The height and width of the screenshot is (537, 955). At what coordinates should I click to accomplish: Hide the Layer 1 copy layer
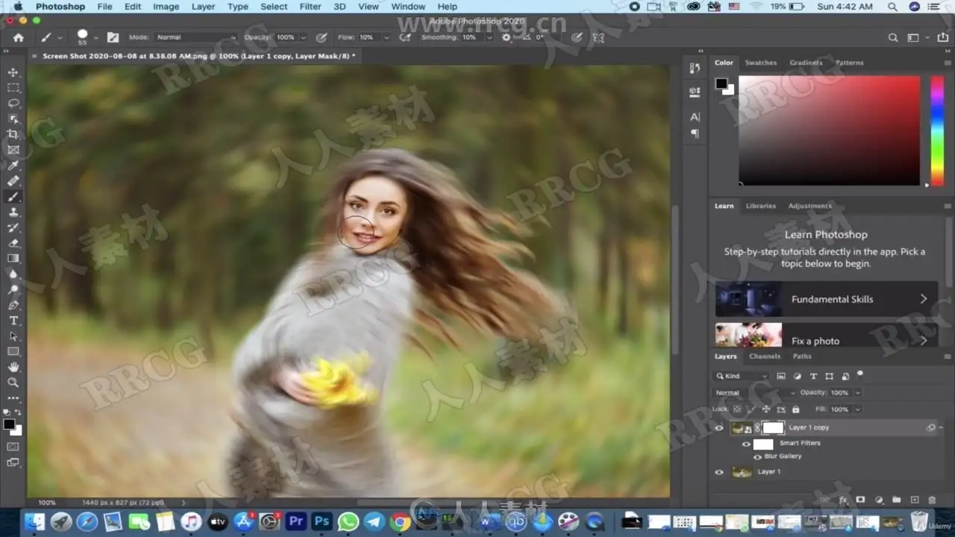[x=719, y=428]
